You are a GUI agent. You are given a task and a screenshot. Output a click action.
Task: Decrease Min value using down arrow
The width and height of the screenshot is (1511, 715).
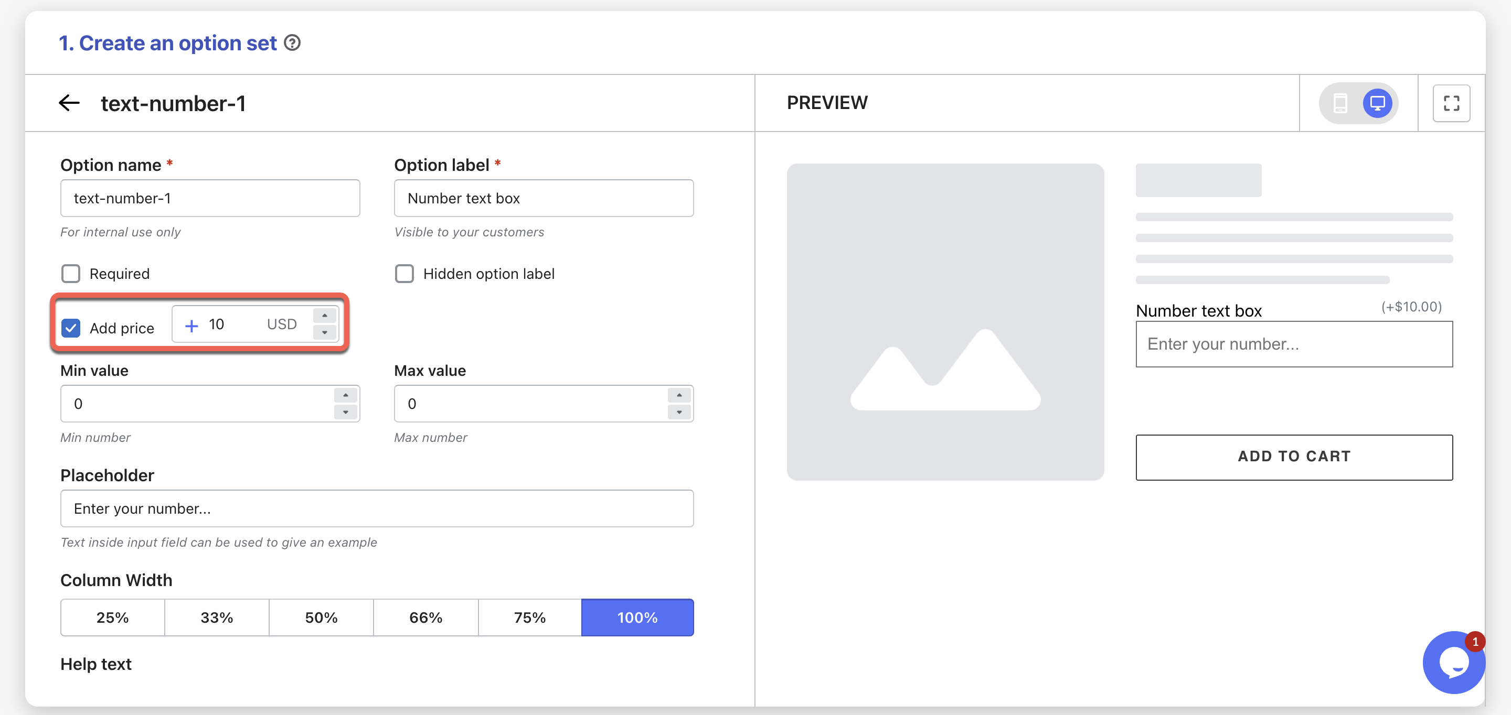pyautogui.click(x=346, y=412)
